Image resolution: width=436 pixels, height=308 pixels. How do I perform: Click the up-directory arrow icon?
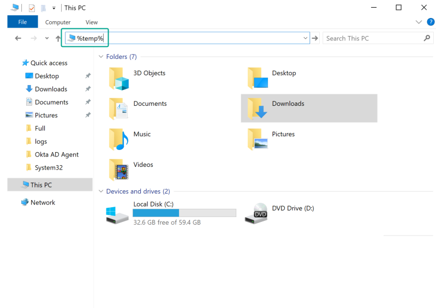pos(58,39)
